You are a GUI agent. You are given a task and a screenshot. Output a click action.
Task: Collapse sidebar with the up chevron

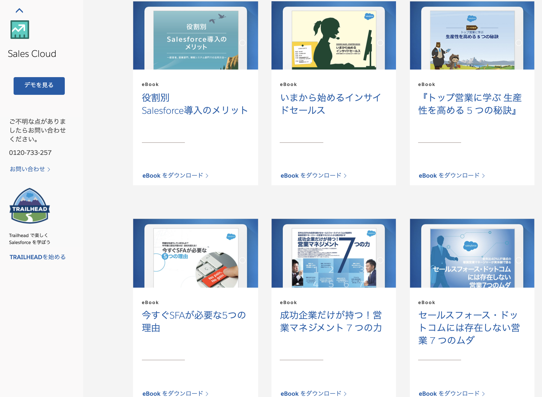click(x=19, y=11)
